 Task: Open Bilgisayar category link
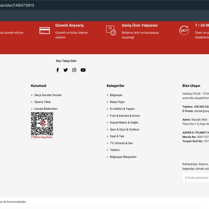click(x=116, y=95)
